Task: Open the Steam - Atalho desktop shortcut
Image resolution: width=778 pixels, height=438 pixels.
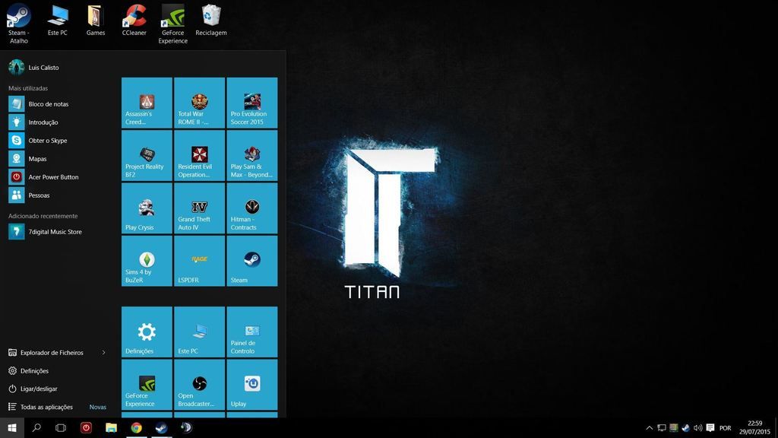Action: point(19,24)
